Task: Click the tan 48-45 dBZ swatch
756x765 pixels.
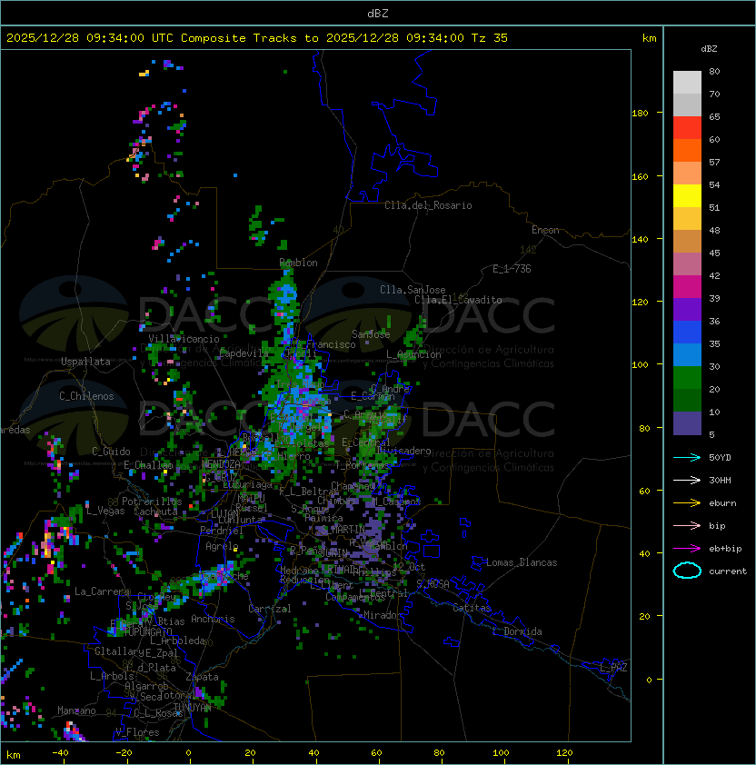Action: point(687,242)
